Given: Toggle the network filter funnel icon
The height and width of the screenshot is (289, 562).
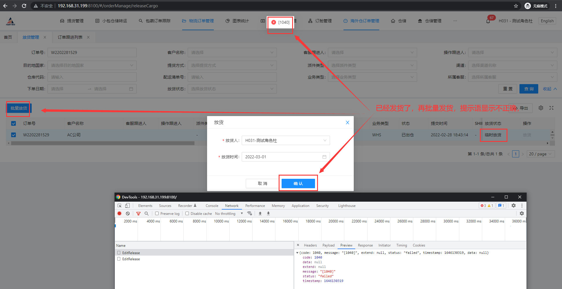Looking at the screenshot, I should (x=138, y=213).
